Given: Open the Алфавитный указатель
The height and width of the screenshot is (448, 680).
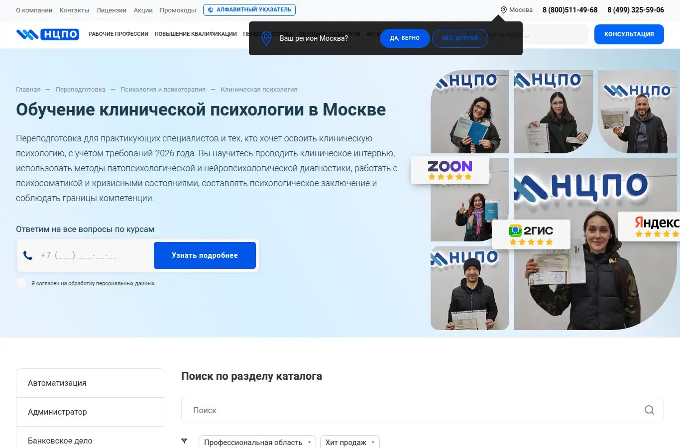Looking at the screenshot, I should 249,10.
